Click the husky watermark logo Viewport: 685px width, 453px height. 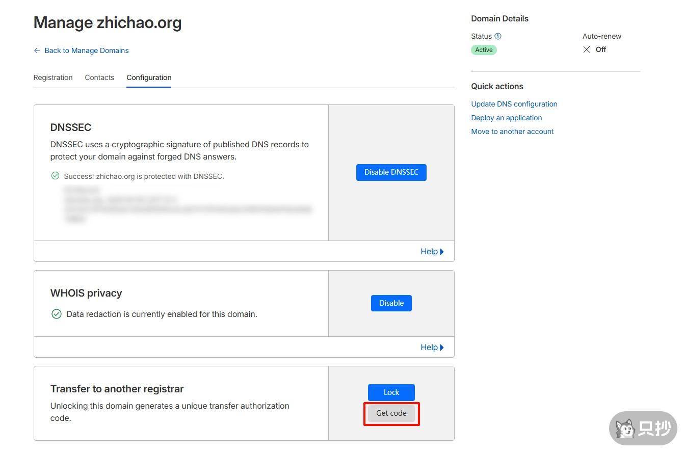point(625,429)
